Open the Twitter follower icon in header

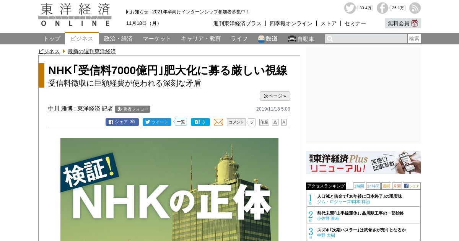(350, 8)
